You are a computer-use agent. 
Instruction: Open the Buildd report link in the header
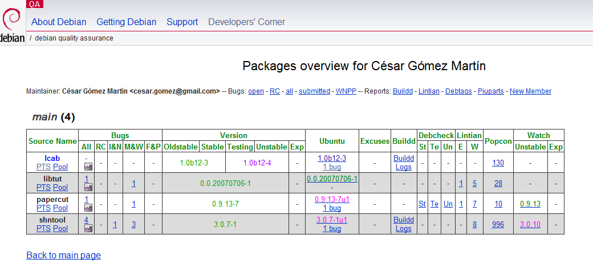[403, 91]
